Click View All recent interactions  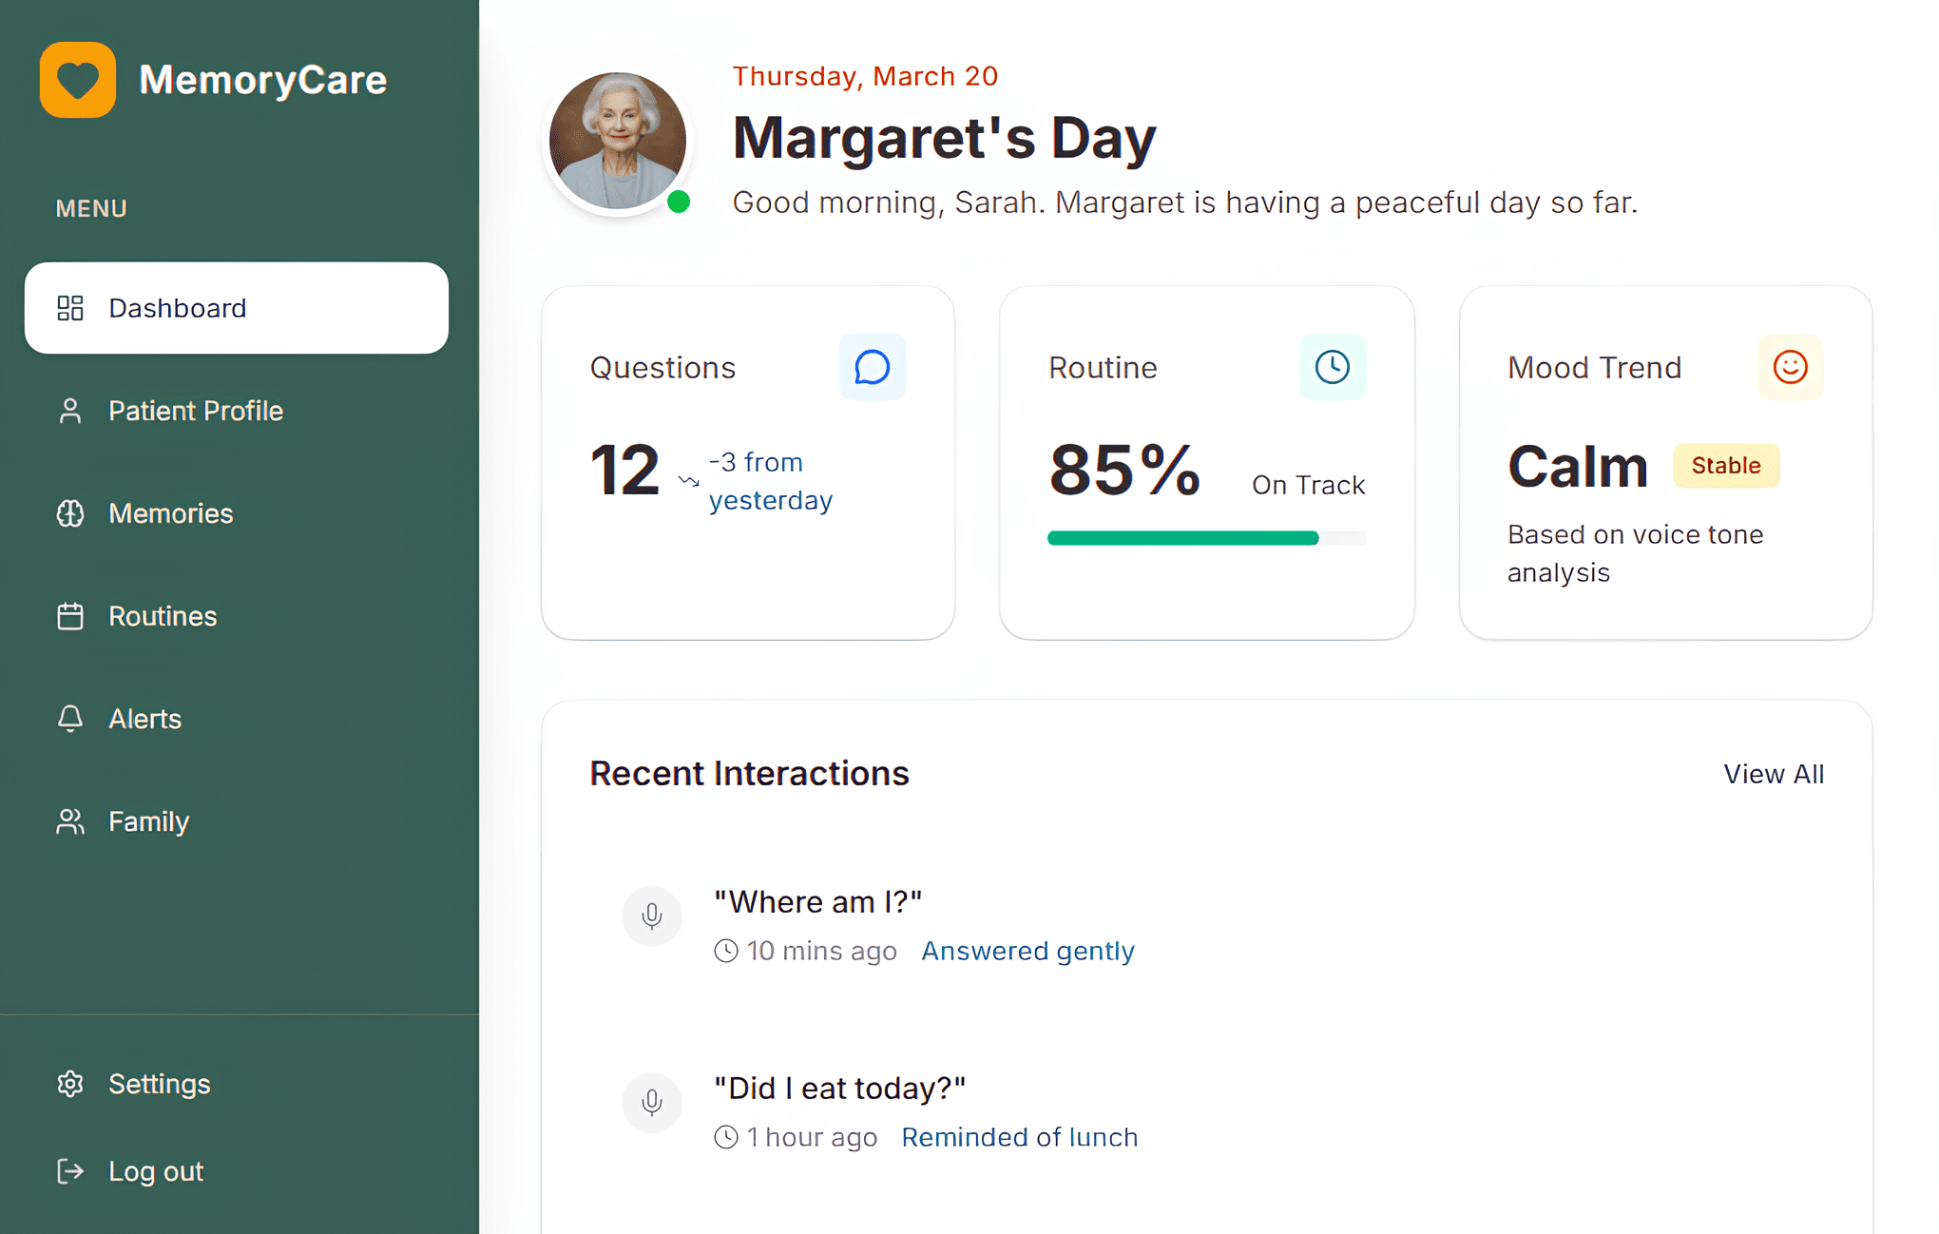pos(1773,774)
